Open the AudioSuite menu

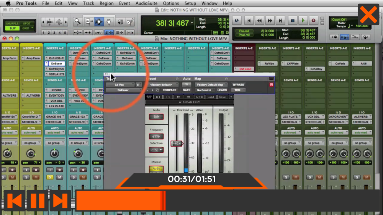point(146,3)
